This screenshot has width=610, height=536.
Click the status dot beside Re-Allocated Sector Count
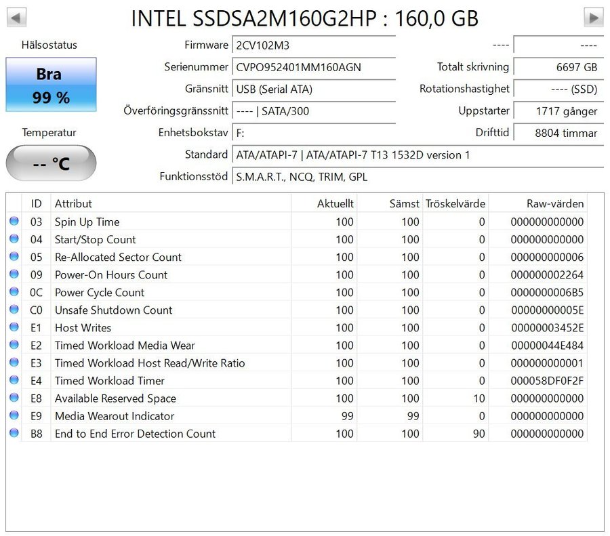click(14, 257)
